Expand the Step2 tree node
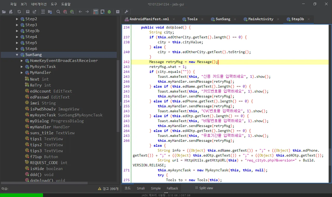332x197 pixels. tap(17, 19)
